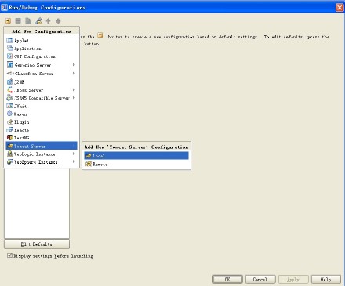Select the J2ME text label
This screenshot has height=286, width=345.
click(19, 81)
